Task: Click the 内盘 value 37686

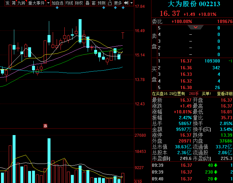Action: tap(226, 141)
